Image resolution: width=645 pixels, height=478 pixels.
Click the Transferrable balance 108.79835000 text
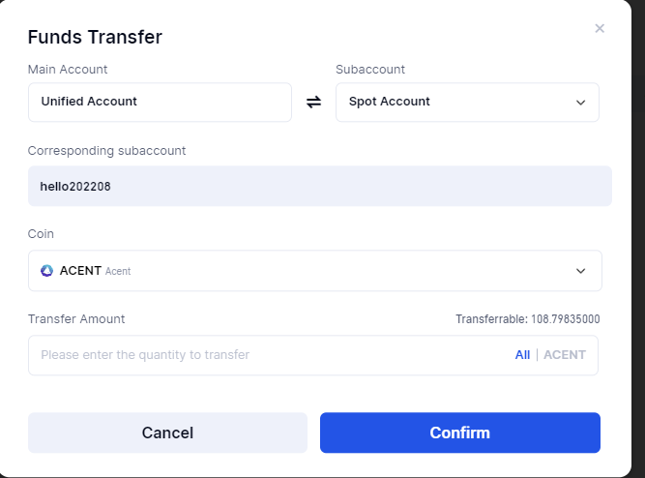(528, 319)
